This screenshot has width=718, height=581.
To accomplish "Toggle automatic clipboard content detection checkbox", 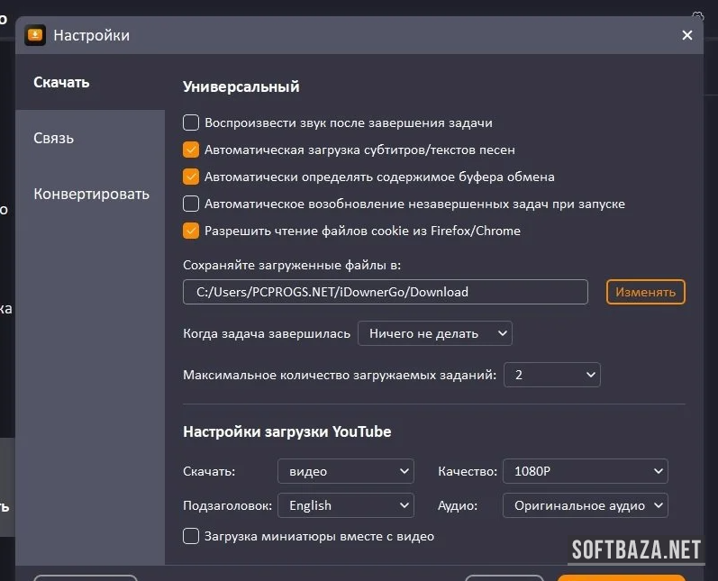I will click(191, 177).
